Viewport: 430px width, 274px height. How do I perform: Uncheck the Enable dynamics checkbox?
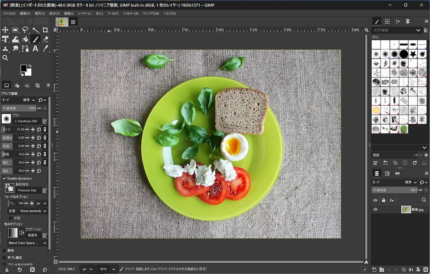pos(5,178)
